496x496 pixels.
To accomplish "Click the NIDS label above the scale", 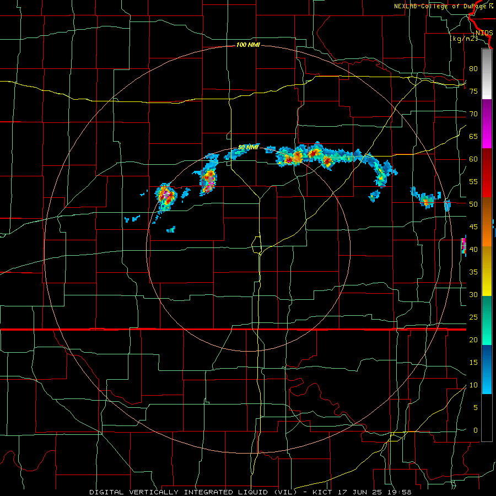I will [x=484, y=33].
